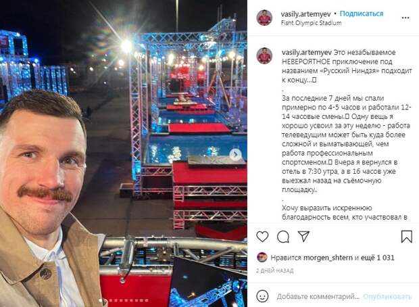
Task: Click the header profile avatar of vasily.artemyev
Action: 264,18
